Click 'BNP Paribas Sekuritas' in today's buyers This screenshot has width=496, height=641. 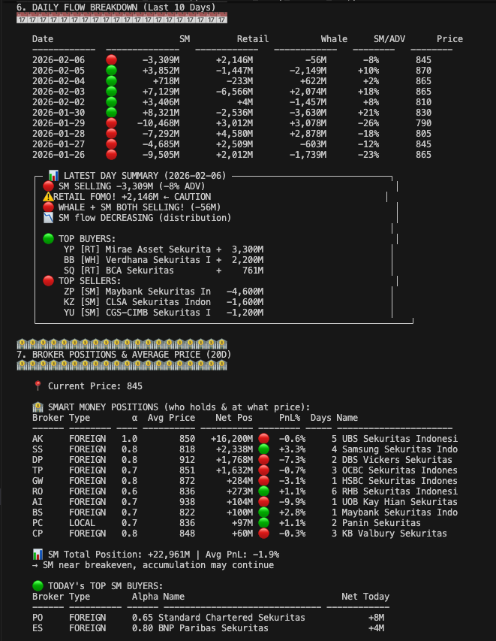pos(213,628)
